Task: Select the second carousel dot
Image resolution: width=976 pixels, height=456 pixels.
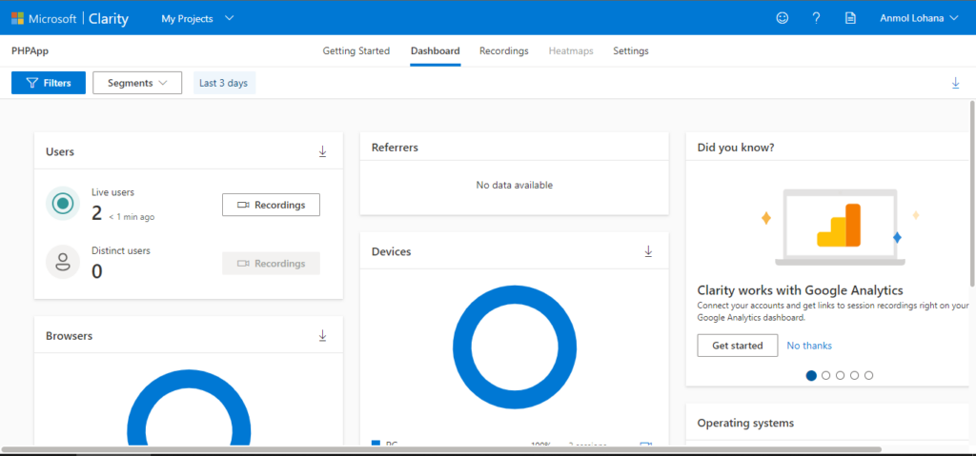Action: pos(826,375)
